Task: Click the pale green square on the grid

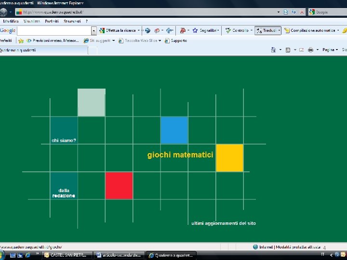Action: coord(92,103)
